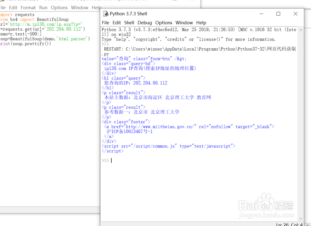Minimize the Python Shell window

point(262,14)
